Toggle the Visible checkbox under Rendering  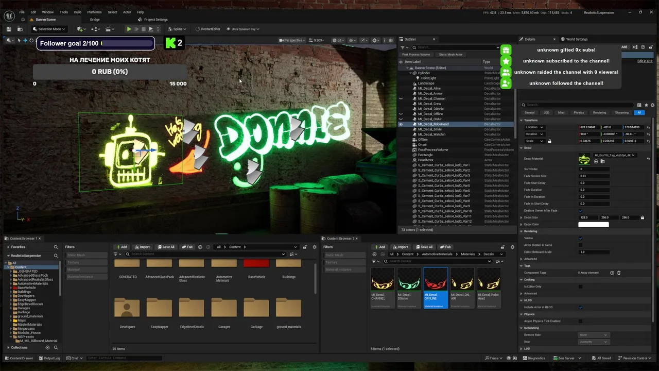click(x=581, y=238)
